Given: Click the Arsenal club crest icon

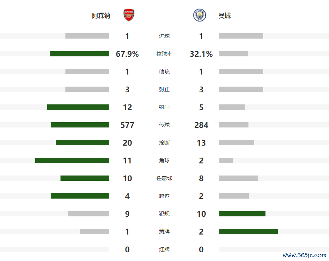Looking at the screenshot, I should click(129, 15).
